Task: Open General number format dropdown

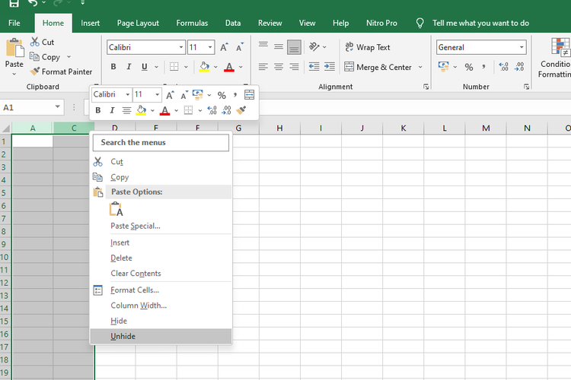Action: 522,47
